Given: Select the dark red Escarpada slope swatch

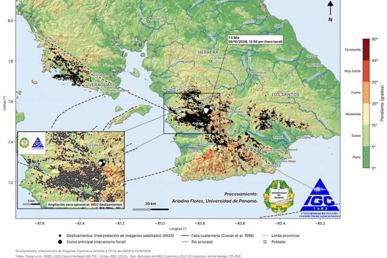Looking at the screenshot, I should click(366, 50).
